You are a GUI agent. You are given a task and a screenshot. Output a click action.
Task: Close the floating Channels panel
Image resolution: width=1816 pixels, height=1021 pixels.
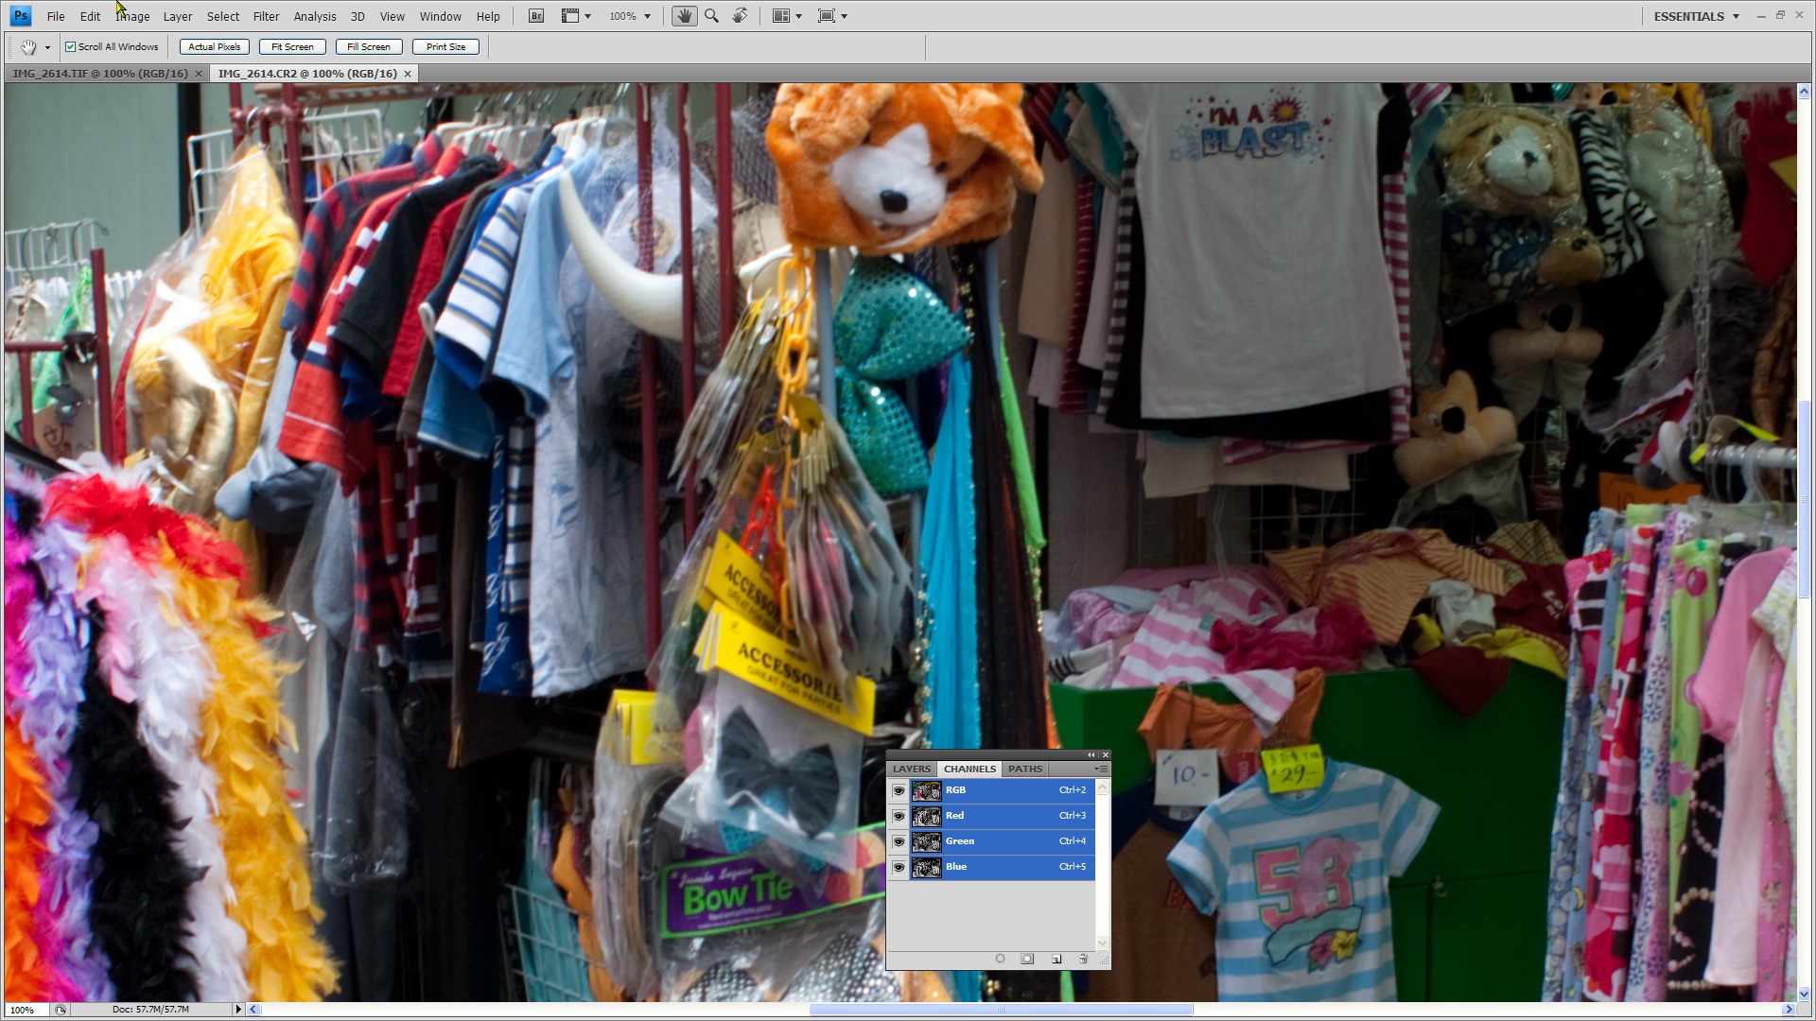1105,754
